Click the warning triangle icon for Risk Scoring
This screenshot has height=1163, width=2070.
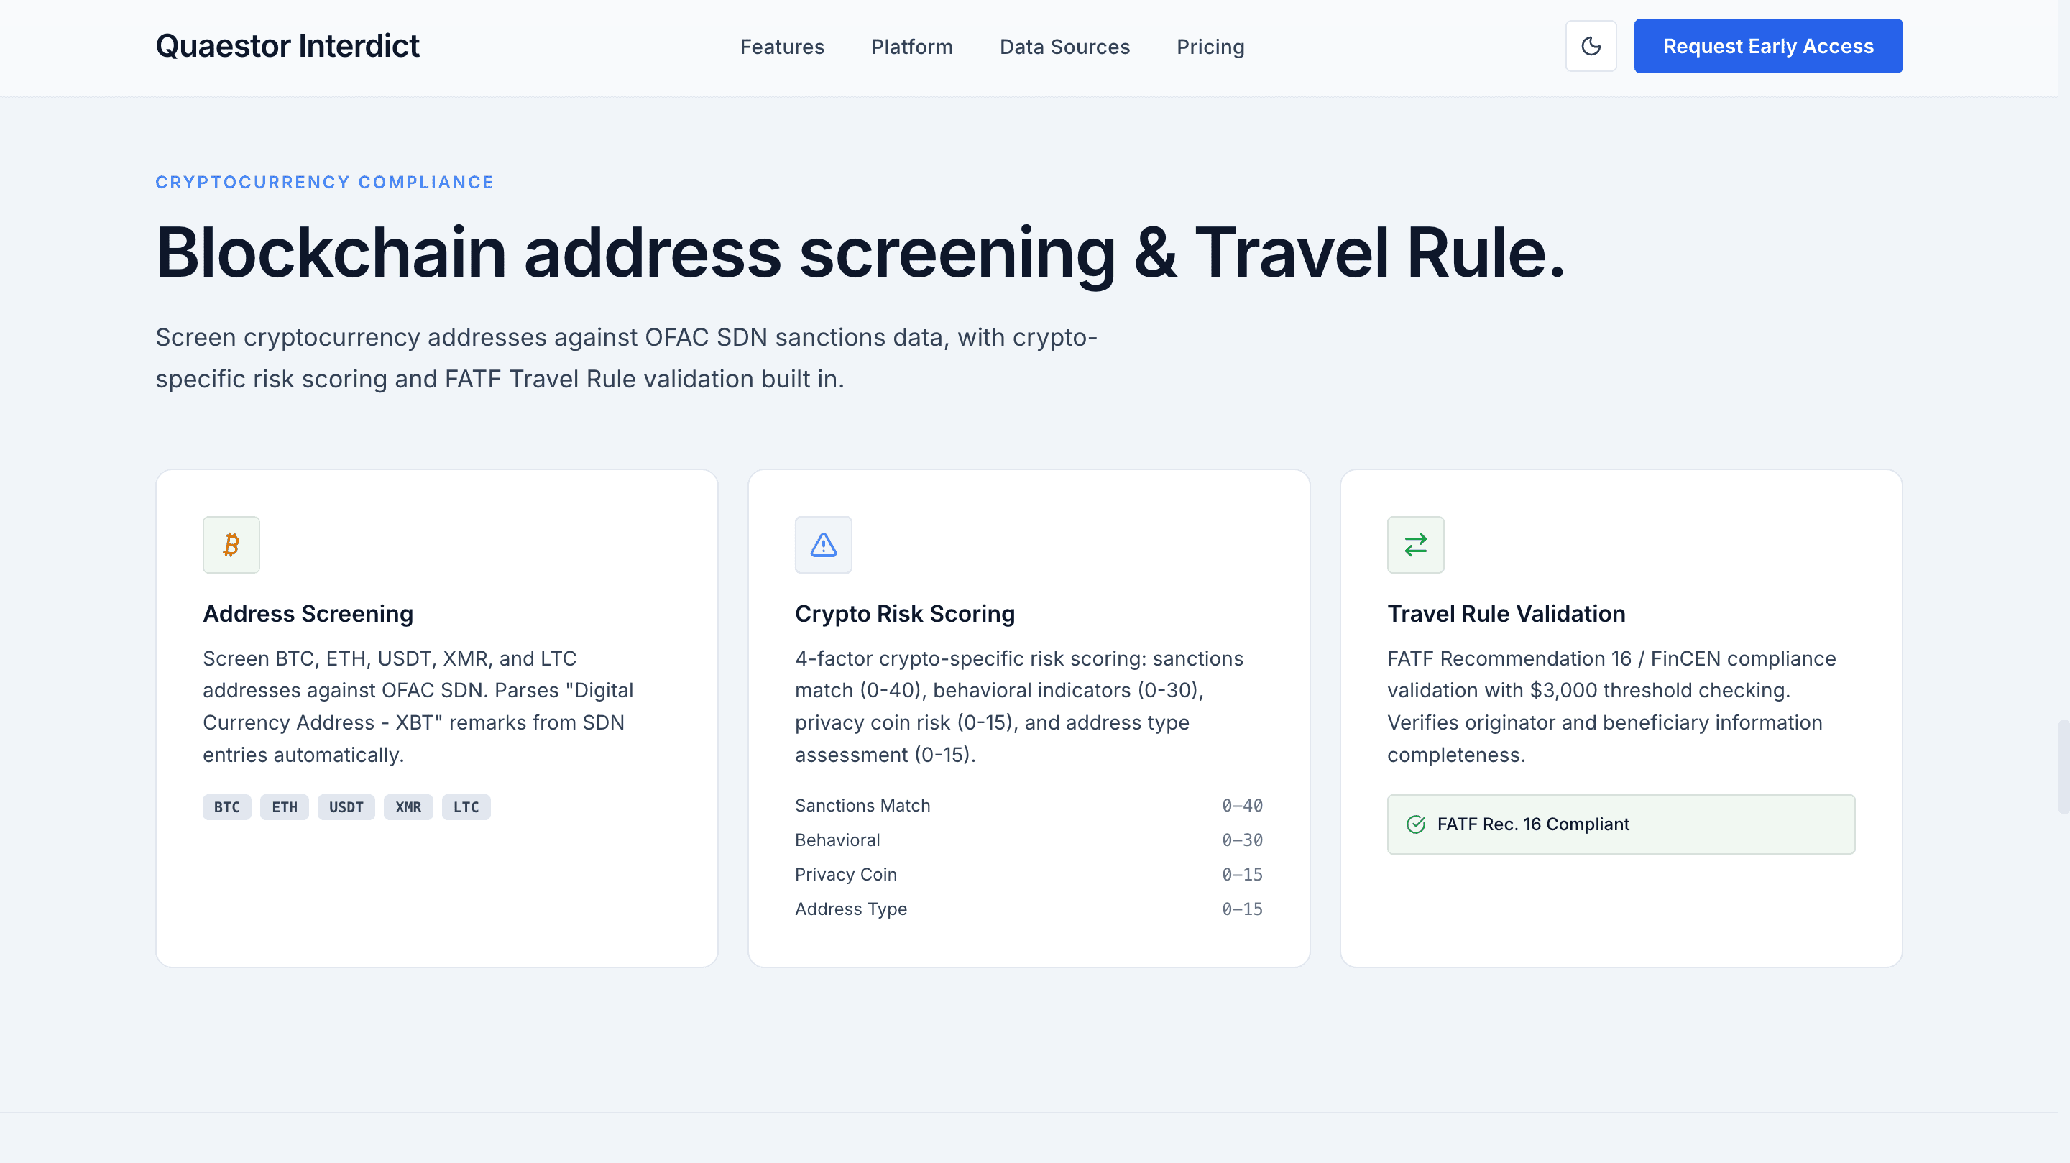(823, 545)
